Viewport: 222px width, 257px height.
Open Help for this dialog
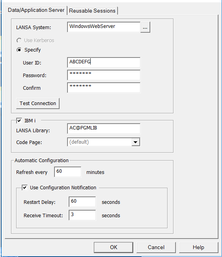(198, 247)
